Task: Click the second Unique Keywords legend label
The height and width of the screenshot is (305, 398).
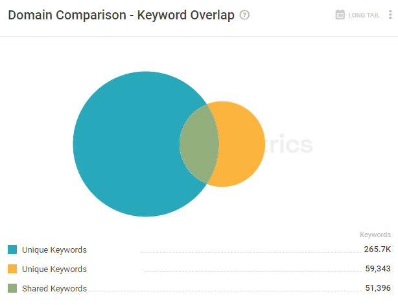Action: [54, 269]
